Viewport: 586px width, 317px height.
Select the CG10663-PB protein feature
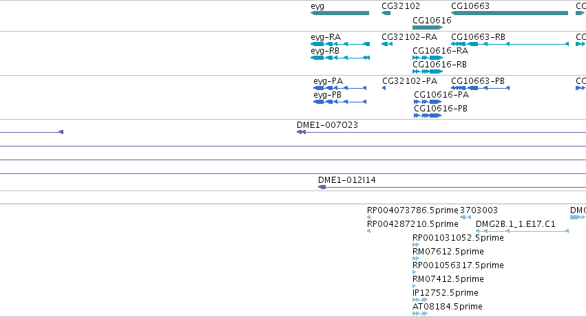coord(480,88)
